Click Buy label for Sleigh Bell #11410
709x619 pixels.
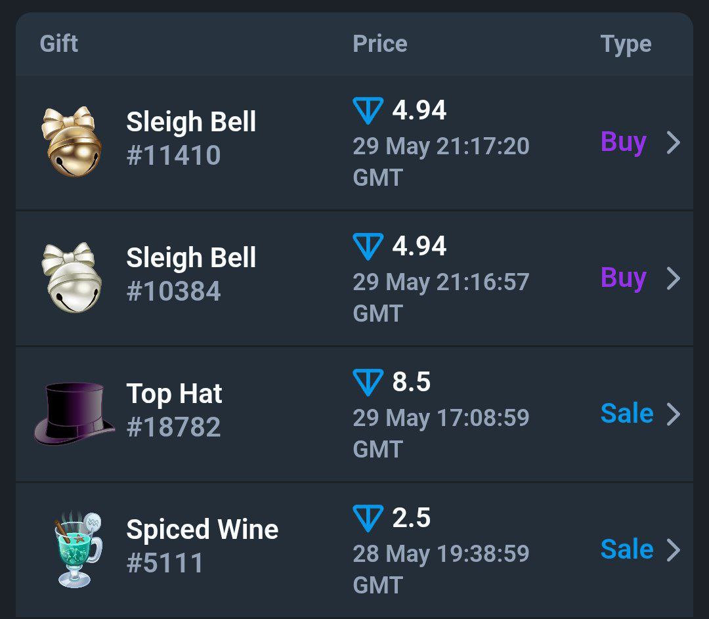click(x=623, y=143)
